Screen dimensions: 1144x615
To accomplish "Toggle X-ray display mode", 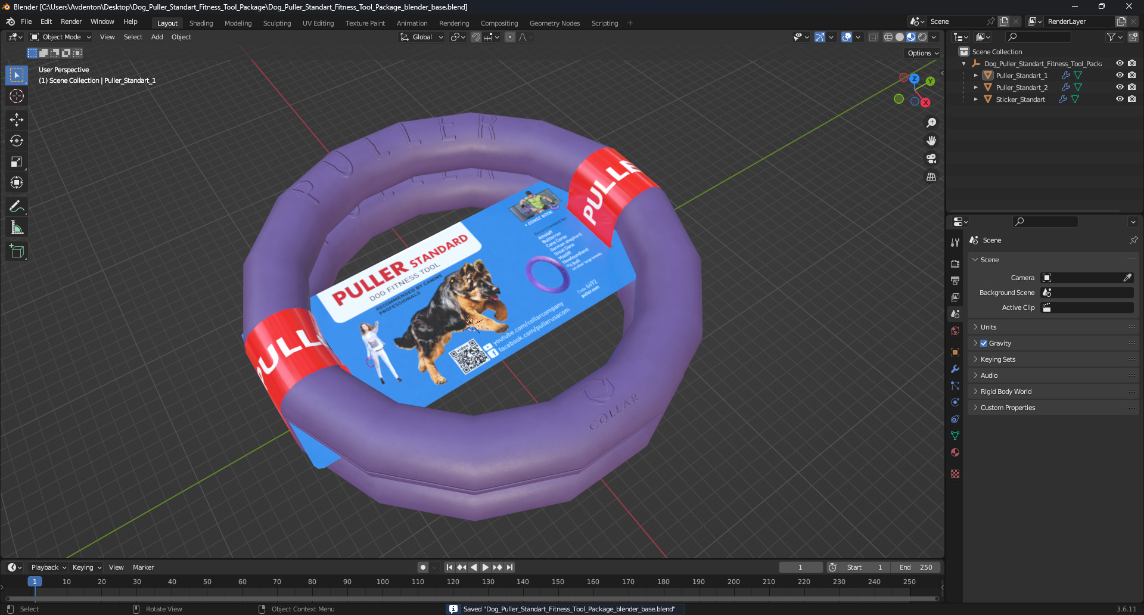I will [873, 37].
